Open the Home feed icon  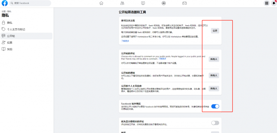click(101, 3)
